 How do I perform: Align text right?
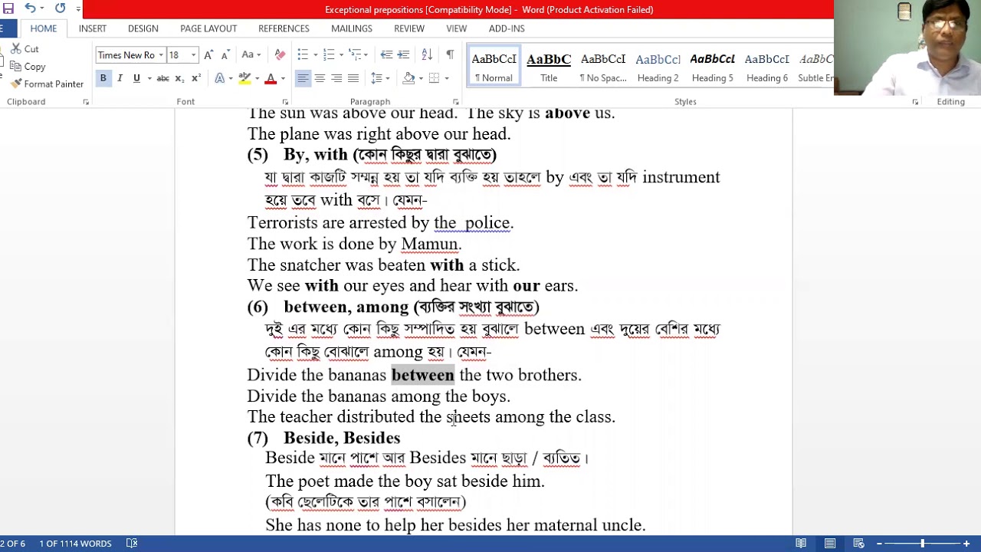pyautogui.click(x=336, y=78)
